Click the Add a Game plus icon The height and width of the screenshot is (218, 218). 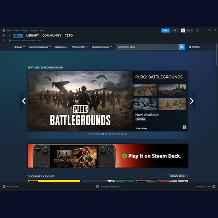[x=4, y=186]
